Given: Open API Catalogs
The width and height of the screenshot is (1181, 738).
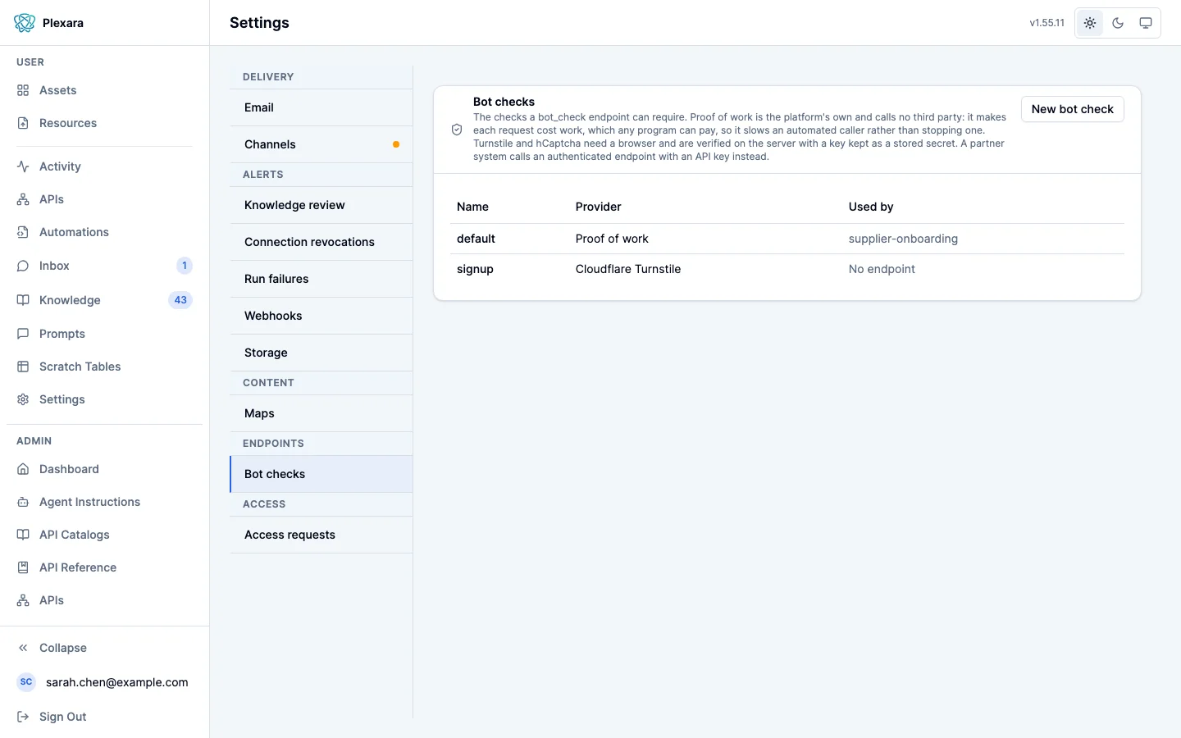Looking at the screenshot, I should 104,535.
